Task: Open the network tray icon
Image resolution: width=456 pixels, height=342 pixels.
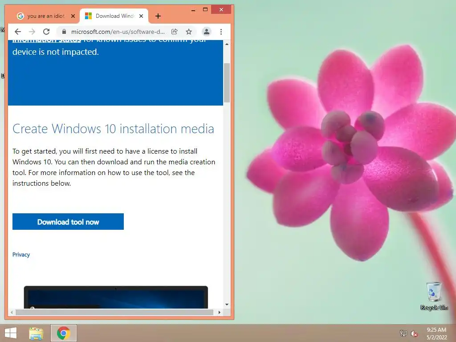Action: 403,333
